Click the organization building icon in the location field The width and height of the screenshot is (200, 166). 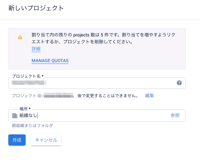coord(15,116)
